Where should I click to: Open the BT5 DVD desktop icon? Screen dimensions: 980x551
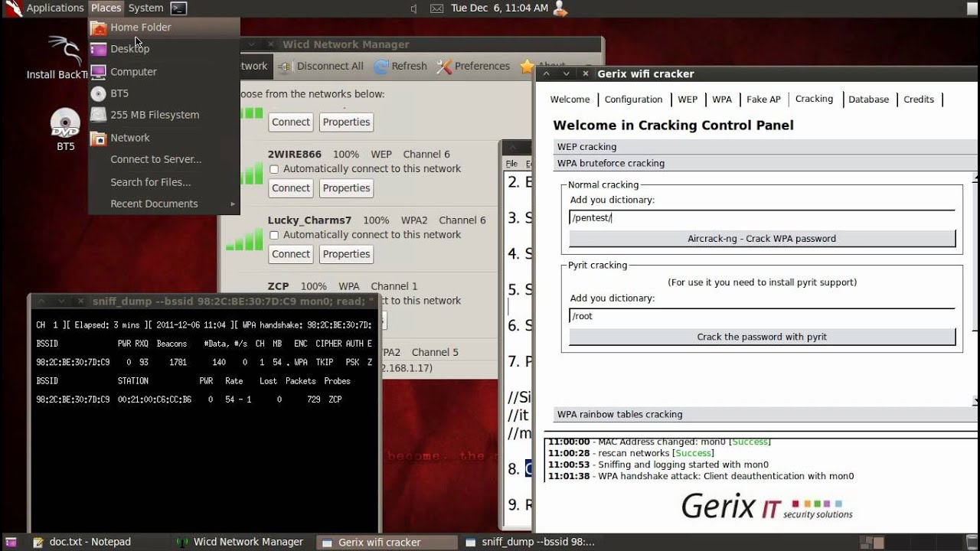65,129
